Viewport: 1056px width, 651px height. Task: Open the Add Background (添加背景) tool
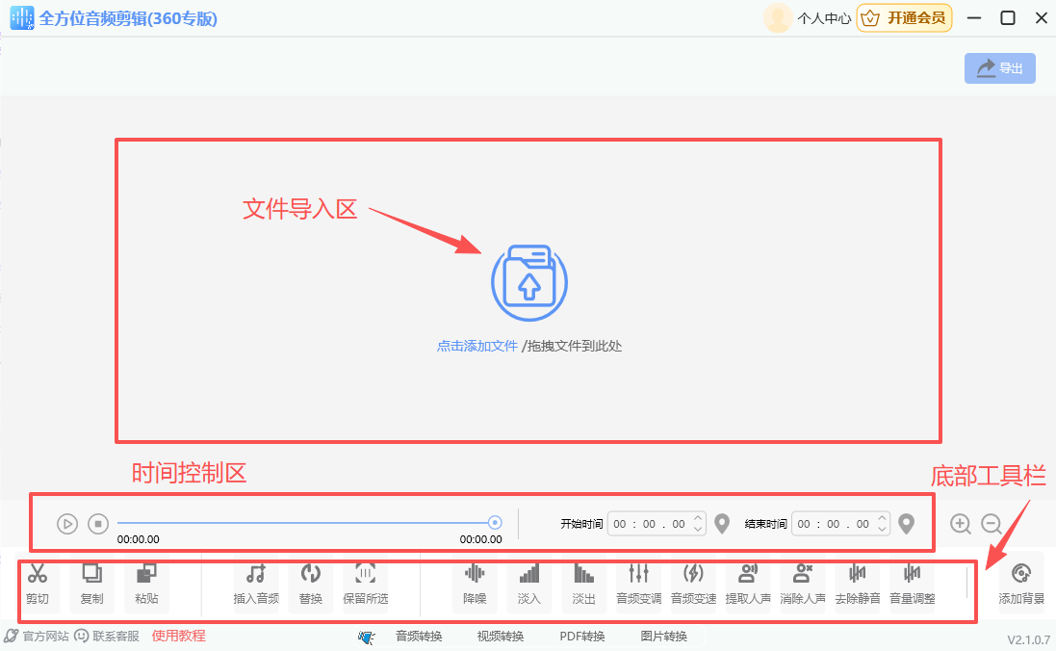pyautogui.click(x=1021, y=583)
